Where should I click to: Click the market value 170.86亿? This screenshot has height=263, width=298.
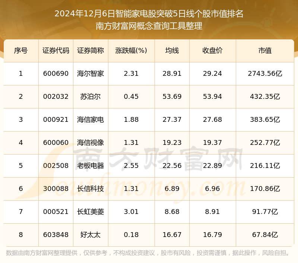coord(265,189)
